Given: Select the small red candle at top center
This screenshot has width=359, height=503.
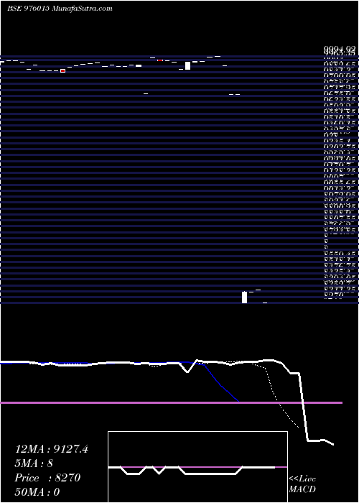Looking at the screenshot, I should tap(160, 60).
